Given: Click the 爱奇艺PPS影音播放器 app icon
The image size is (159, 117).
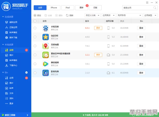Looking at the screenshot, I should pyautogui.click(x=46, y=55).
